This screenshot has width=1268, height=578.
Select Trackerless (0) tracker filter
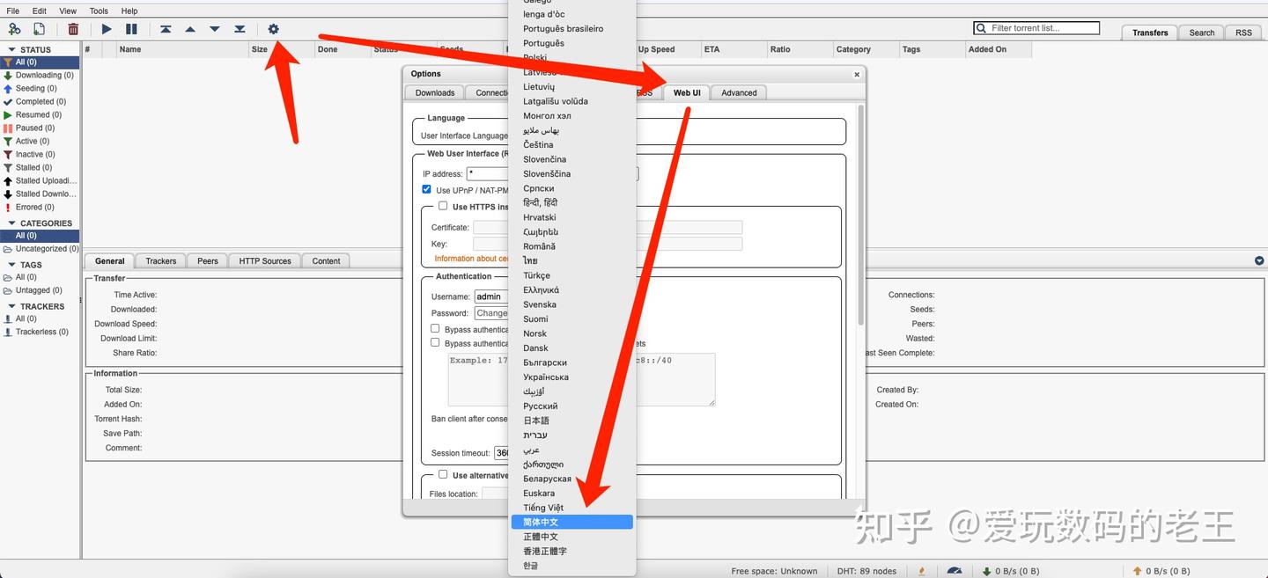click(x=40, y=332)
